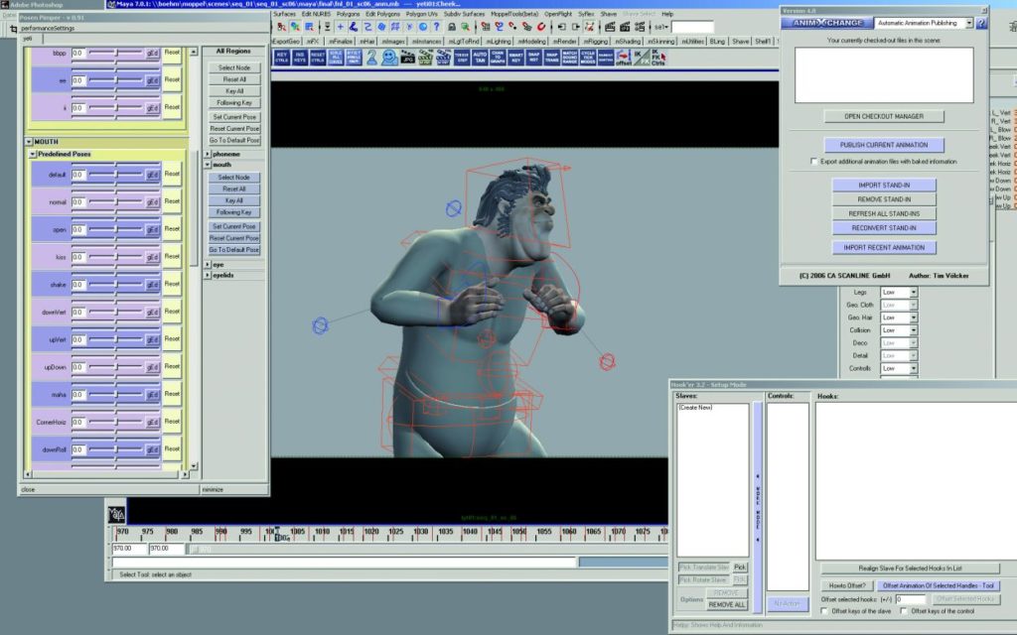Open the Polygons menu

(348, 14)
